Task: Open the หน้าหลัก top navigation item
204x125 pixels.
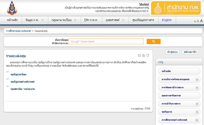Action: [x=12, y=20]
